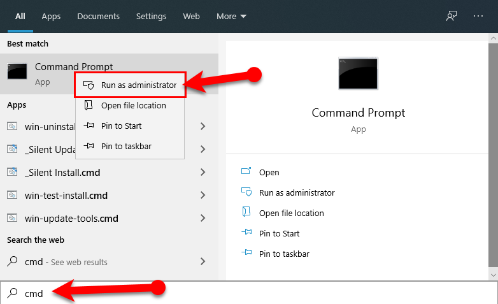Click the magnifier icon in the search box
Image resolution: width=498 pixels, height=304 pixels.
(x=12, y=293)
